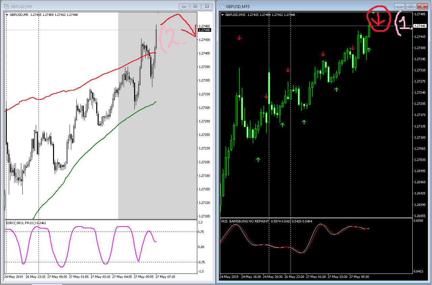Image resolution: width=432 pixels, height=285 pixels.
Task: Open the triangle menu beside GBPUSD,M15 symbol
Action: pyautogui.click(x=223, y=15)
